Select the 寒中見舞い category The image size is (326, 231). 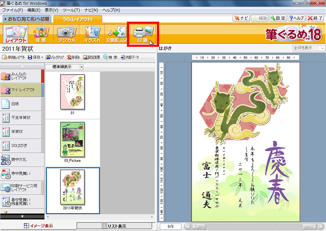point(22,173)
